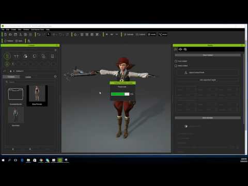The width and height of the screenshot is (248, 186).
Task: Click the New Project toolbar icon
Action: coord(5,35)
